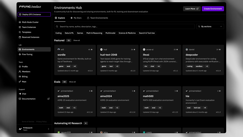Toggle the Search & Tool Use filter
The width and height of the screenshot is (243, 137).
coord(147,33)
